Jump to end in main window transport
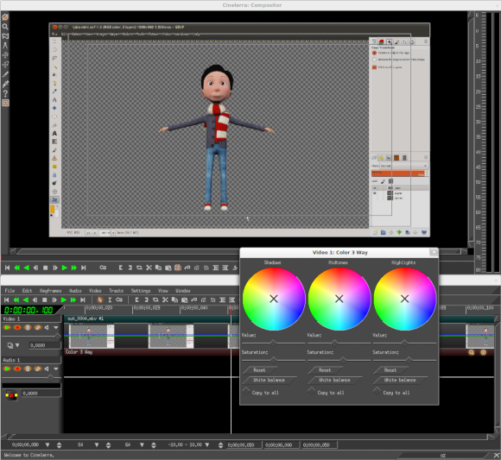Screen dimensions: 501x460 83,299
